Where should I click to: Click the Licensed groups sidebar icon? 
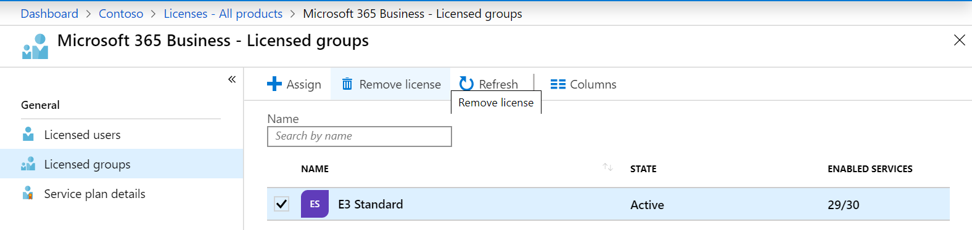[28, 164]
